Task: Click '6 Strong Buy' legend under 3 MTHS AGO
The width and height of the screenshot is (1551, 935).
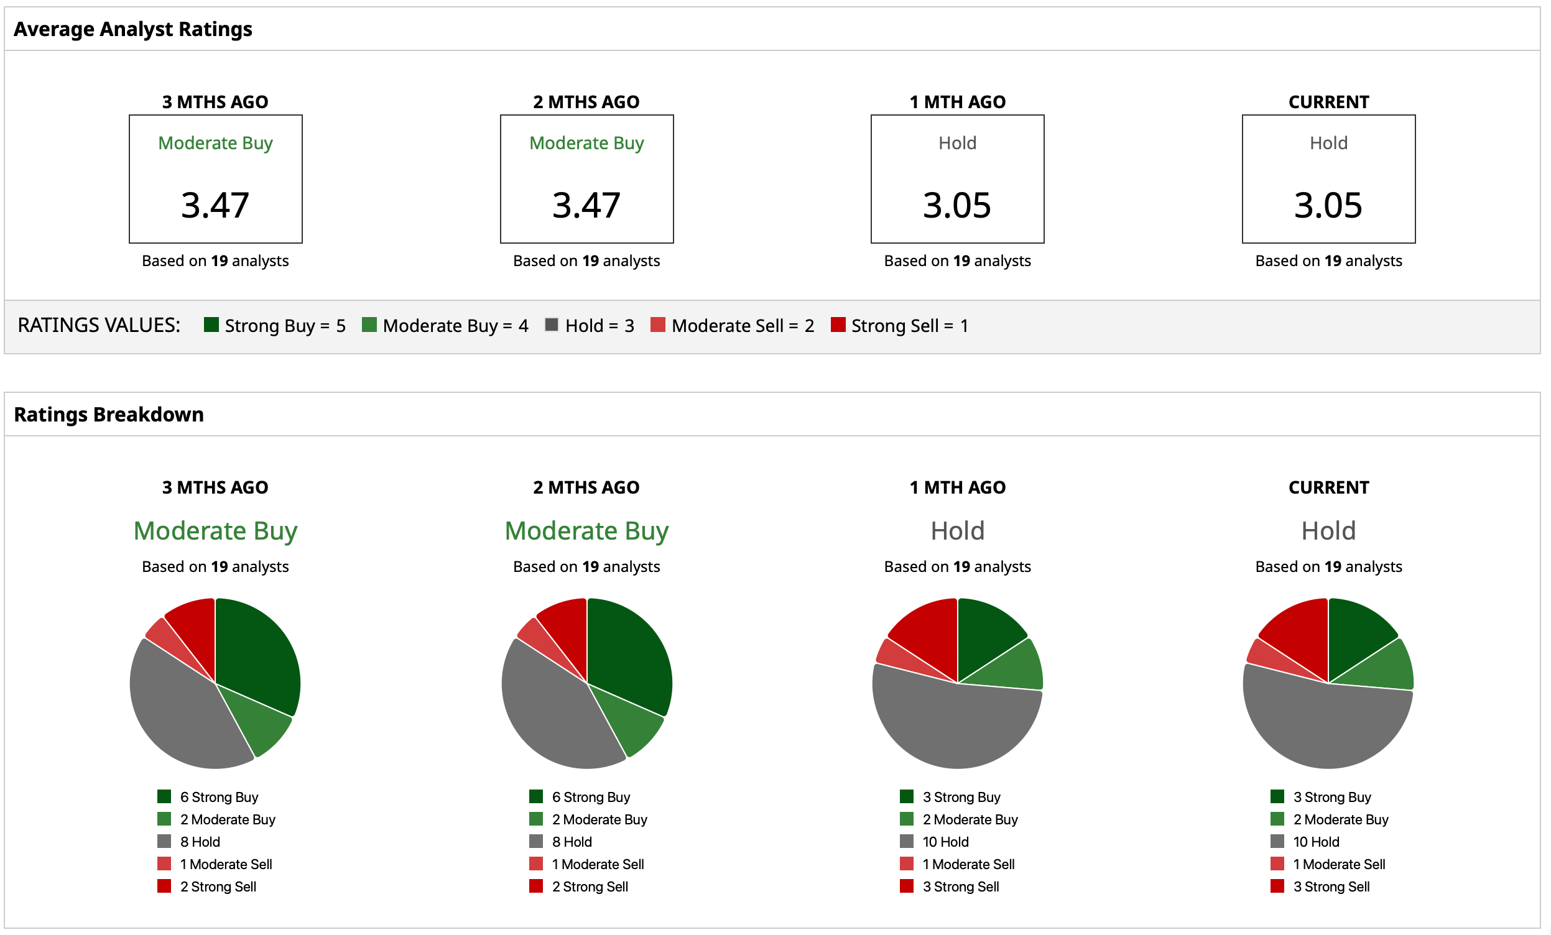Action: [219, 797]
